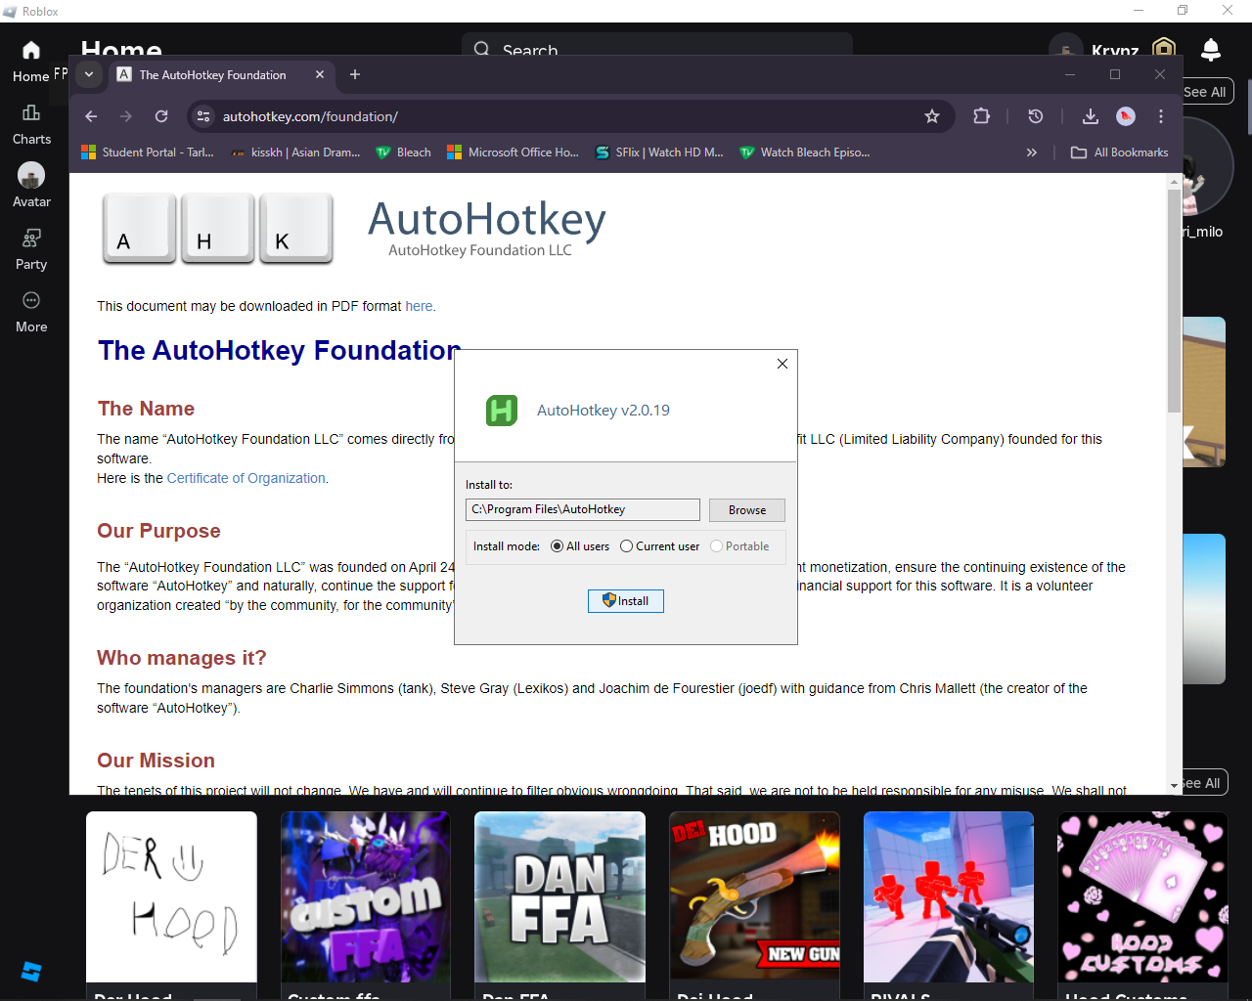Select Current user install mode

660,546
